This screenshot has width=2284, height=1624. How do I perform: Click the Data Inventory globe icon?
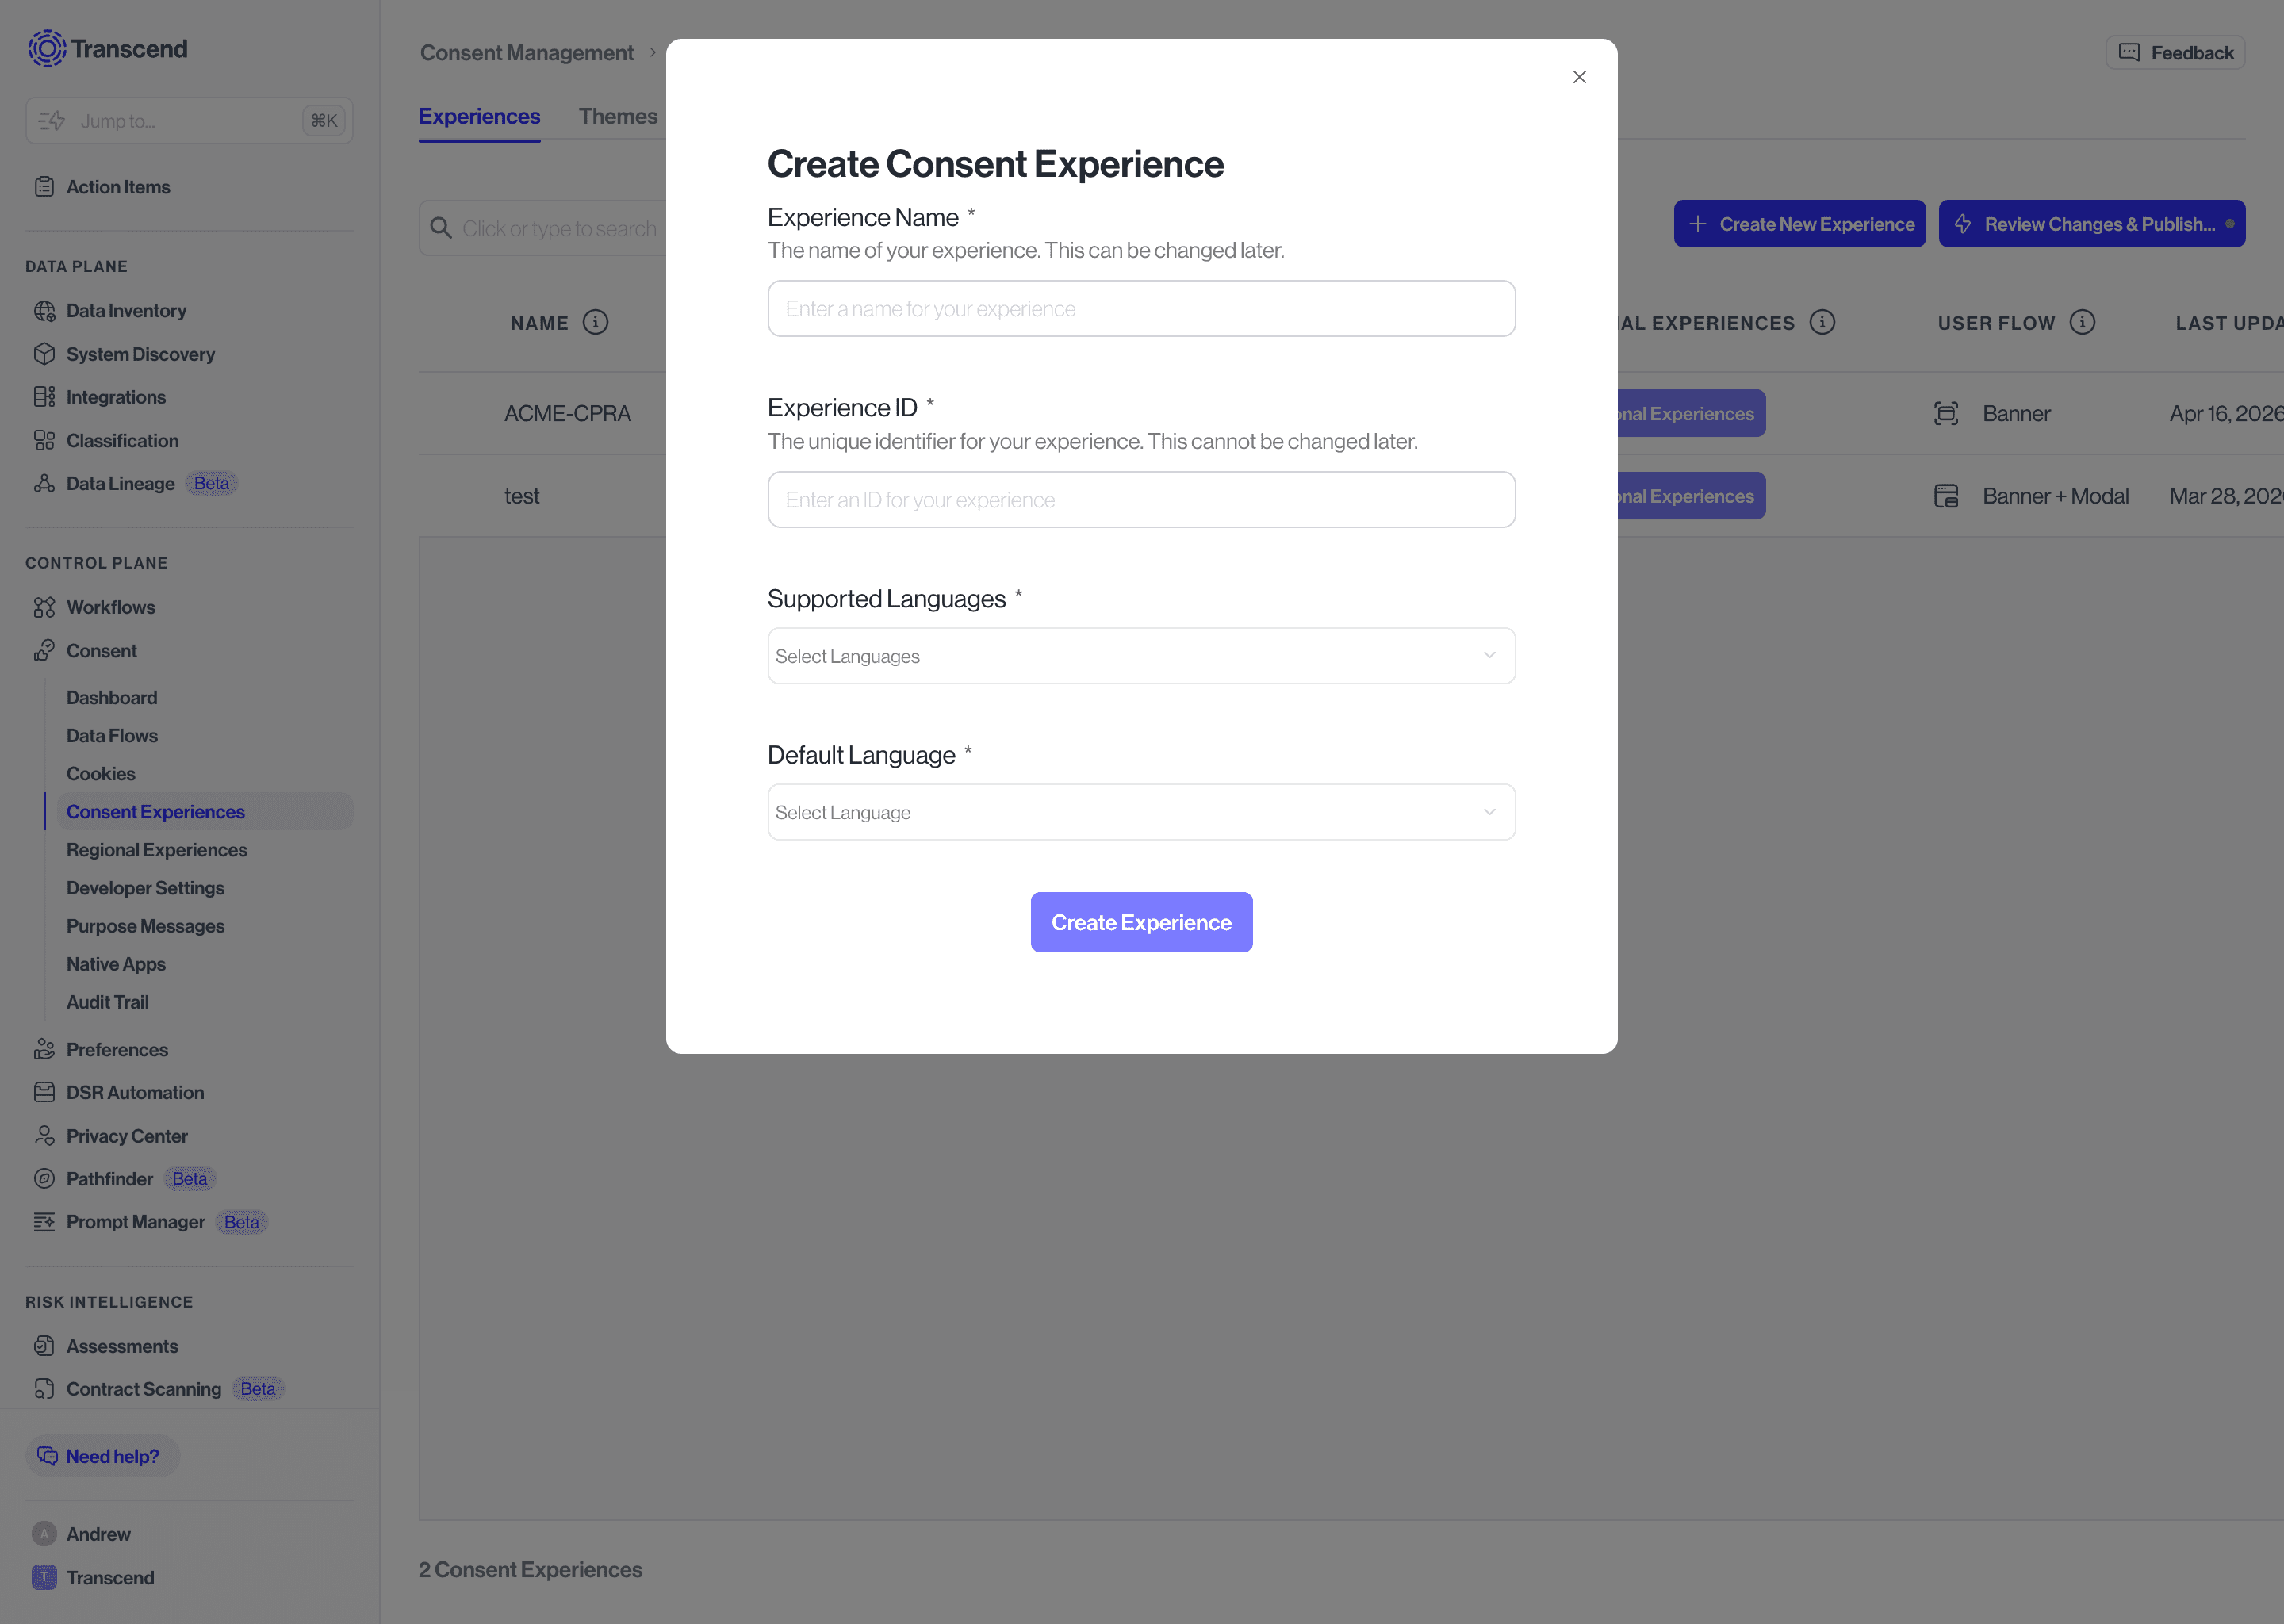point(44,311)
